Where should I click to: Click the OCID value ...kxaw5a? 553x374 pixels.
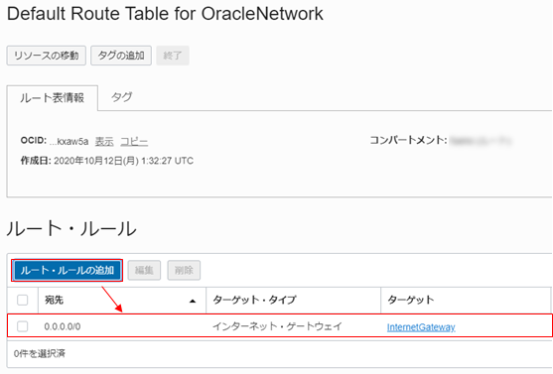point(69,141)
